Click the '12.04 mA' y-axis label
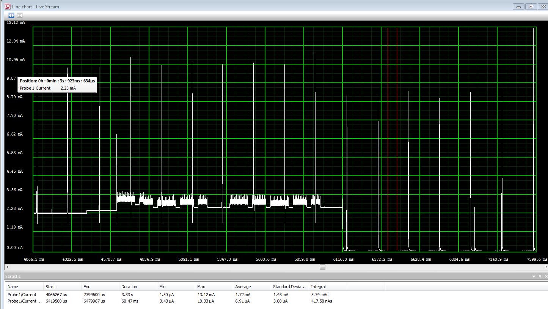Image resolution: width=548 pixels, height=309 pixels. tap(16, 41)
